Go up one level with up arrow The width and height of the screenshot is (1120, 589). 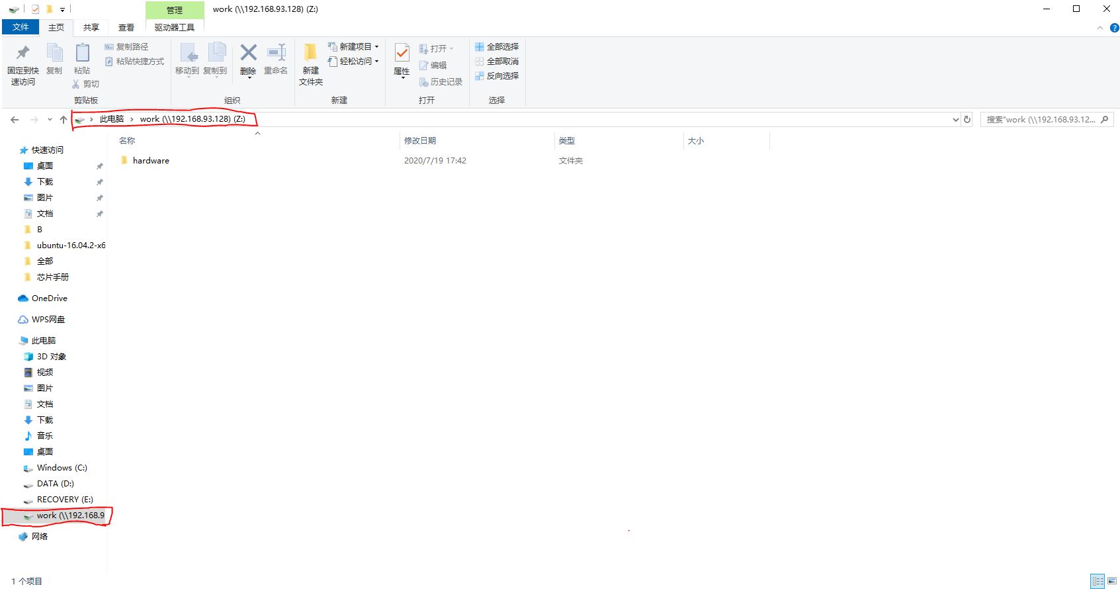(64, 120)
